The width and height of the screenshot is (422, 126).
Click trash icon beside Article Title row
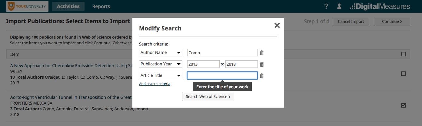click(262, 76)
